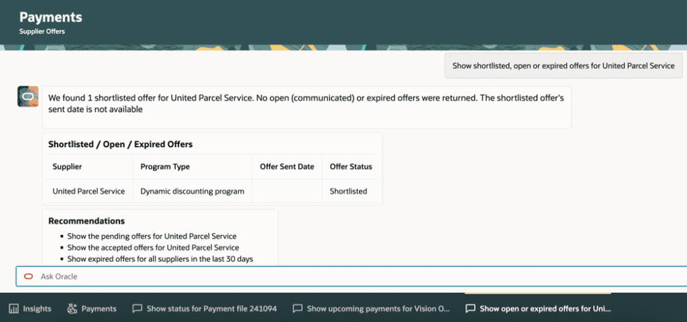
Task: Click the Payments icon in bottom bar
Action: (72, 309)
